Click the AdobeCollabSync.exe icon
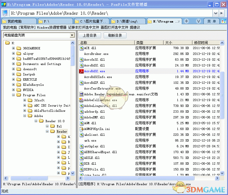 81,100
